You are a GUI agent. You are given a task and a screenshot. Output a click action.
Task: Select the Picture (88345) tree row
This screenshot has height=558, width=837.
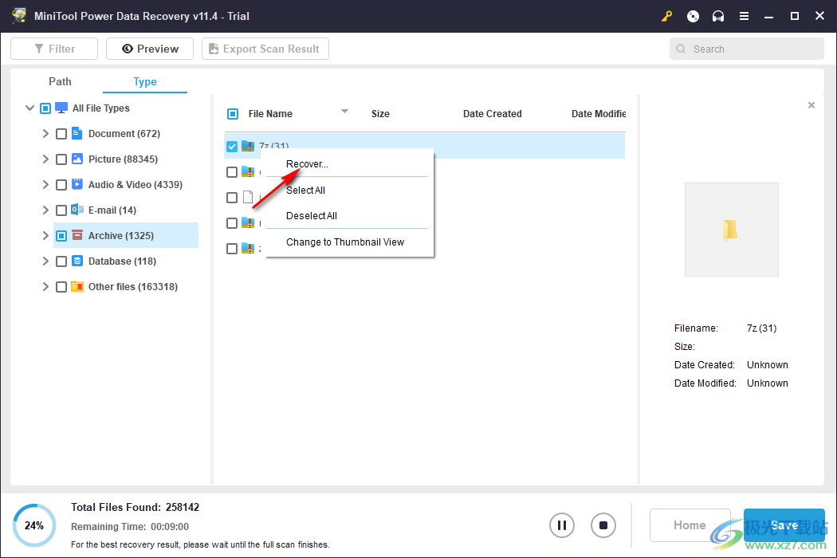click(126, 159)
